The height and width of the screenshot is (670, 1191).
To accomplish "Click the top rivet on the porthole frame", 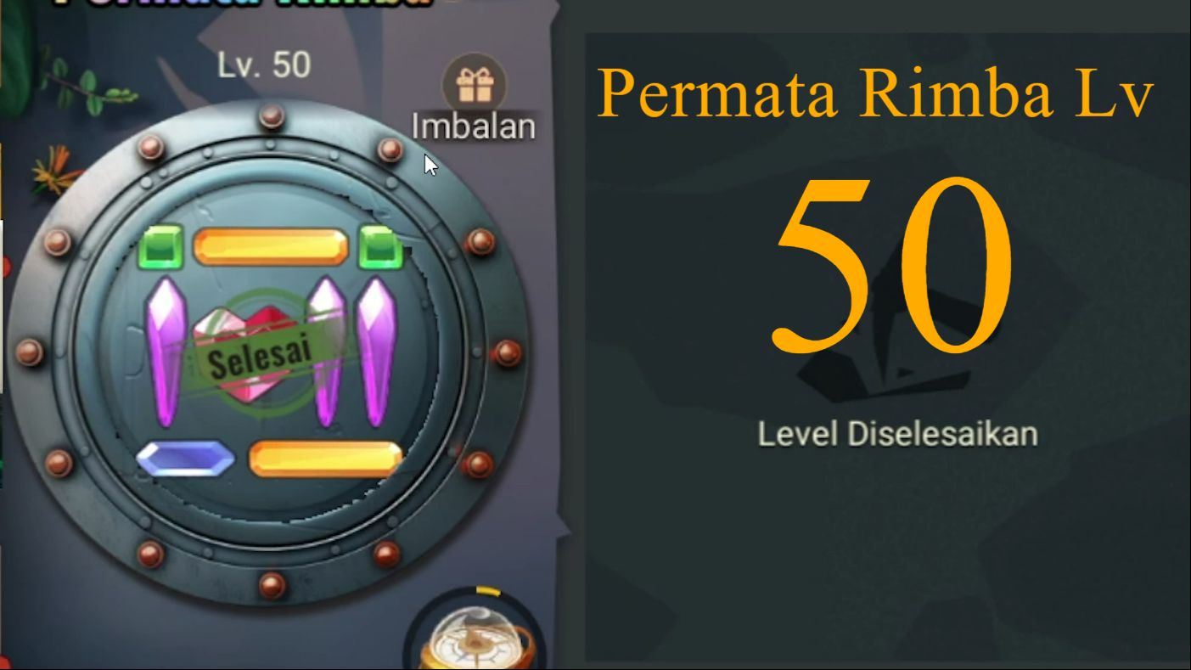I will (x=272, y=115).
